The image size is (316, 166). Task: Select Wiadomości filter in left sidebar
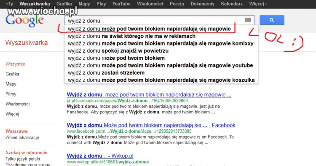click(x=18, y=104)
